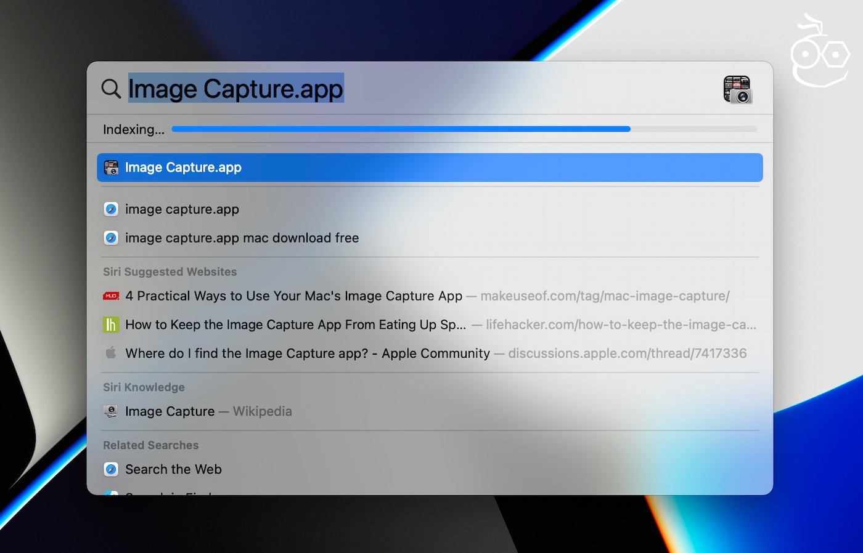Click the magnifying glass search icon

pyautogui.click(x=111, y=89)
